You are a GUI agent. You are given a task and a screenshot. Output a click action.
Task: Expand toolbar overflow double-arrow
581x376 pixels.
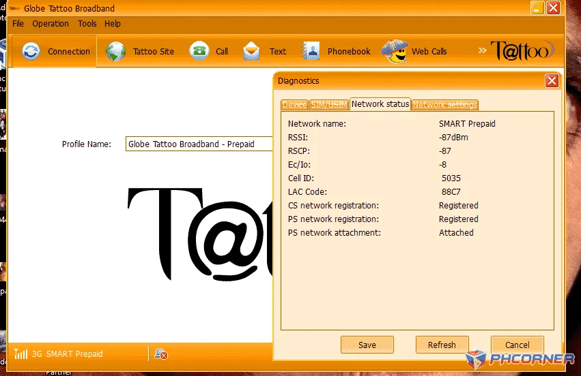[482, 50]
